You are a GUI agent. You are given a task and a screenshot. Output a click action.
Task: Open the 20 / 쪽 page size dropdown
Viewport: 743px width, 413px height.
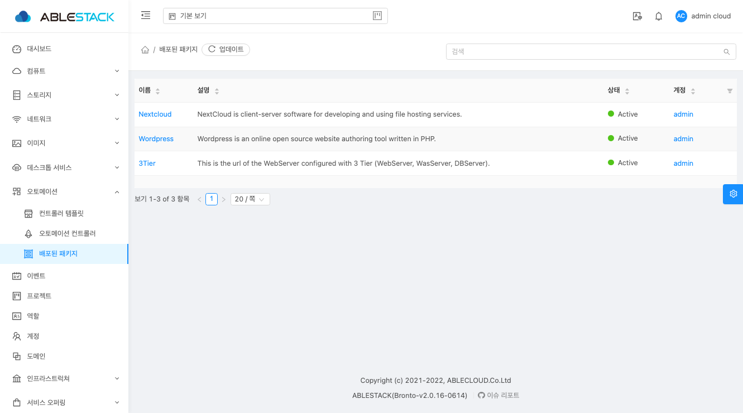pos(250,199)
